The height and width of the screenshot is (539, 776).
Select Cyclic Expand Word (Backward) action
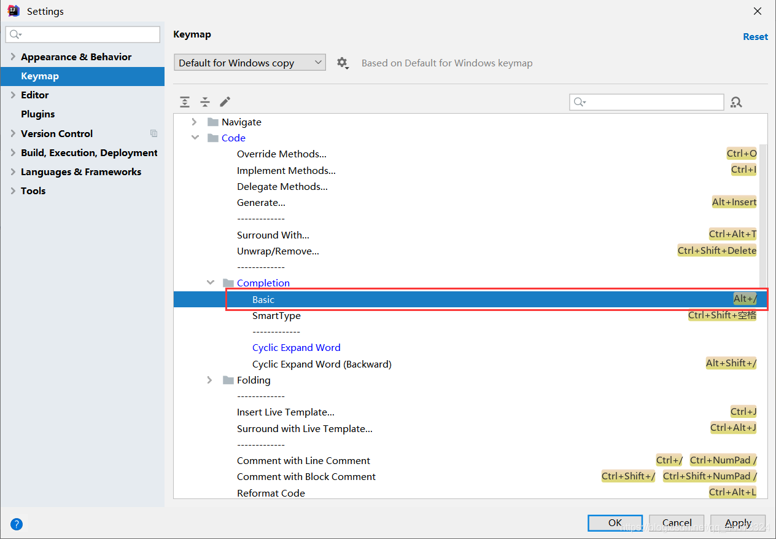pyautogui.click(x=322, y=364)
